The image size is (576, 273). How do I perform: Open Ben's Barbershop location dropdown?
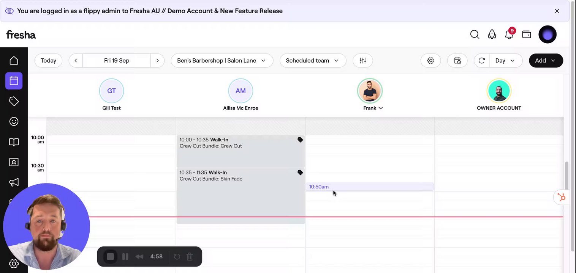[x=222, y=61]
